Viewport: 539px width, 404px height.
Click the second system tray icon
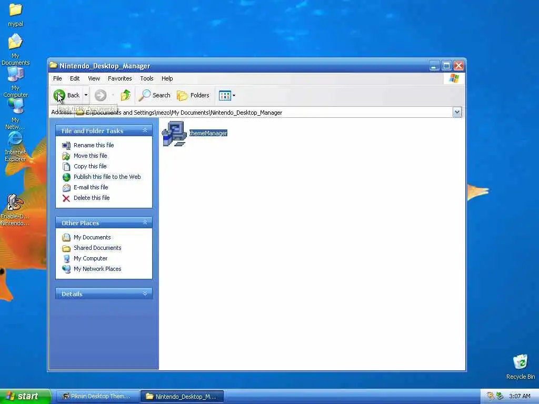point(500,396)
